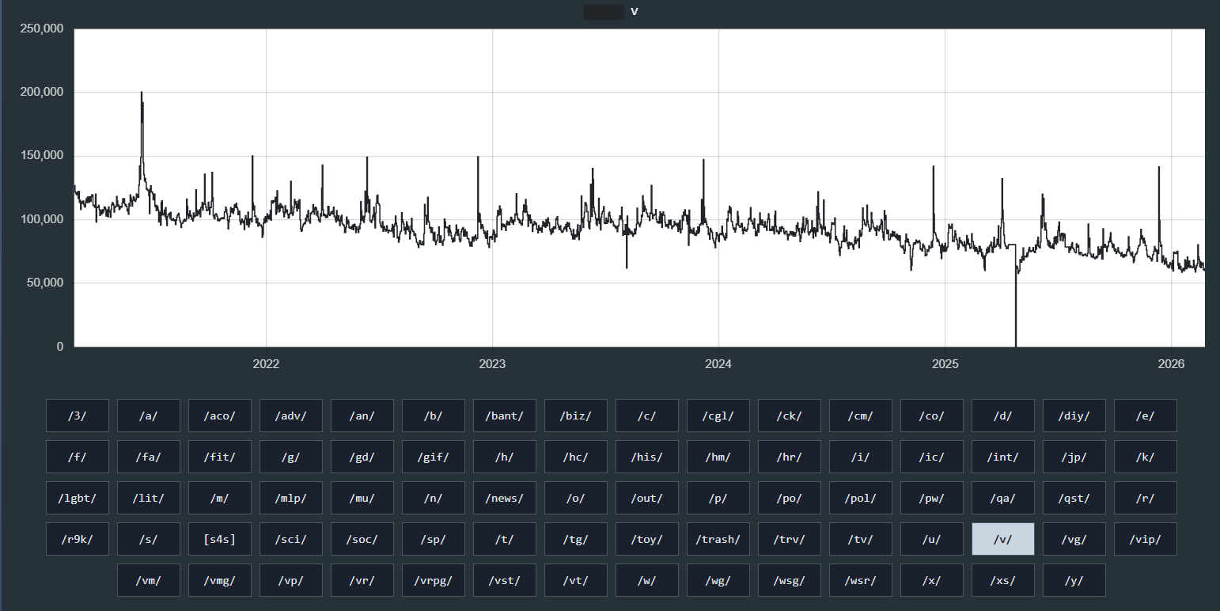
Task: Choose the /vip/ board
Action: pos(1146,539)
